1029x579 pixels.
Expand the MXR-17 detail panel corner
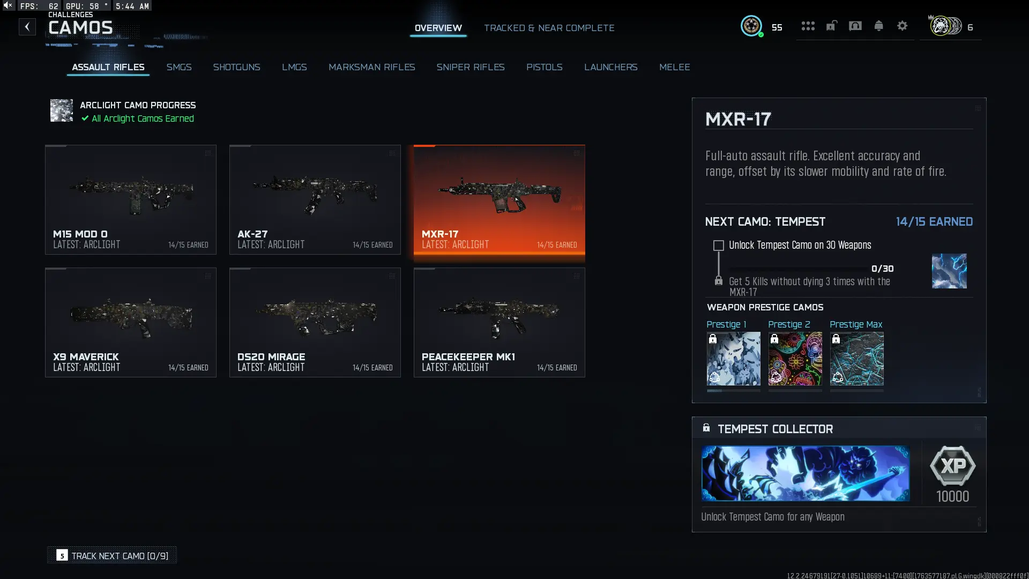(x=979, y=107)
